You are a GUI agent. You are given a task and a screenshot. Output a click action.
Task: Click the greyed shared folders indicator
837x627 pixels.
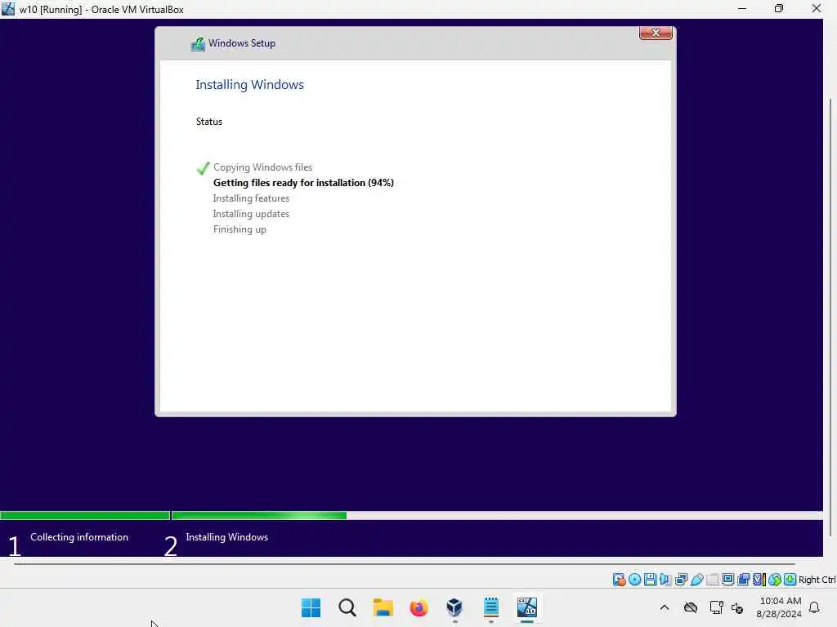713,580
